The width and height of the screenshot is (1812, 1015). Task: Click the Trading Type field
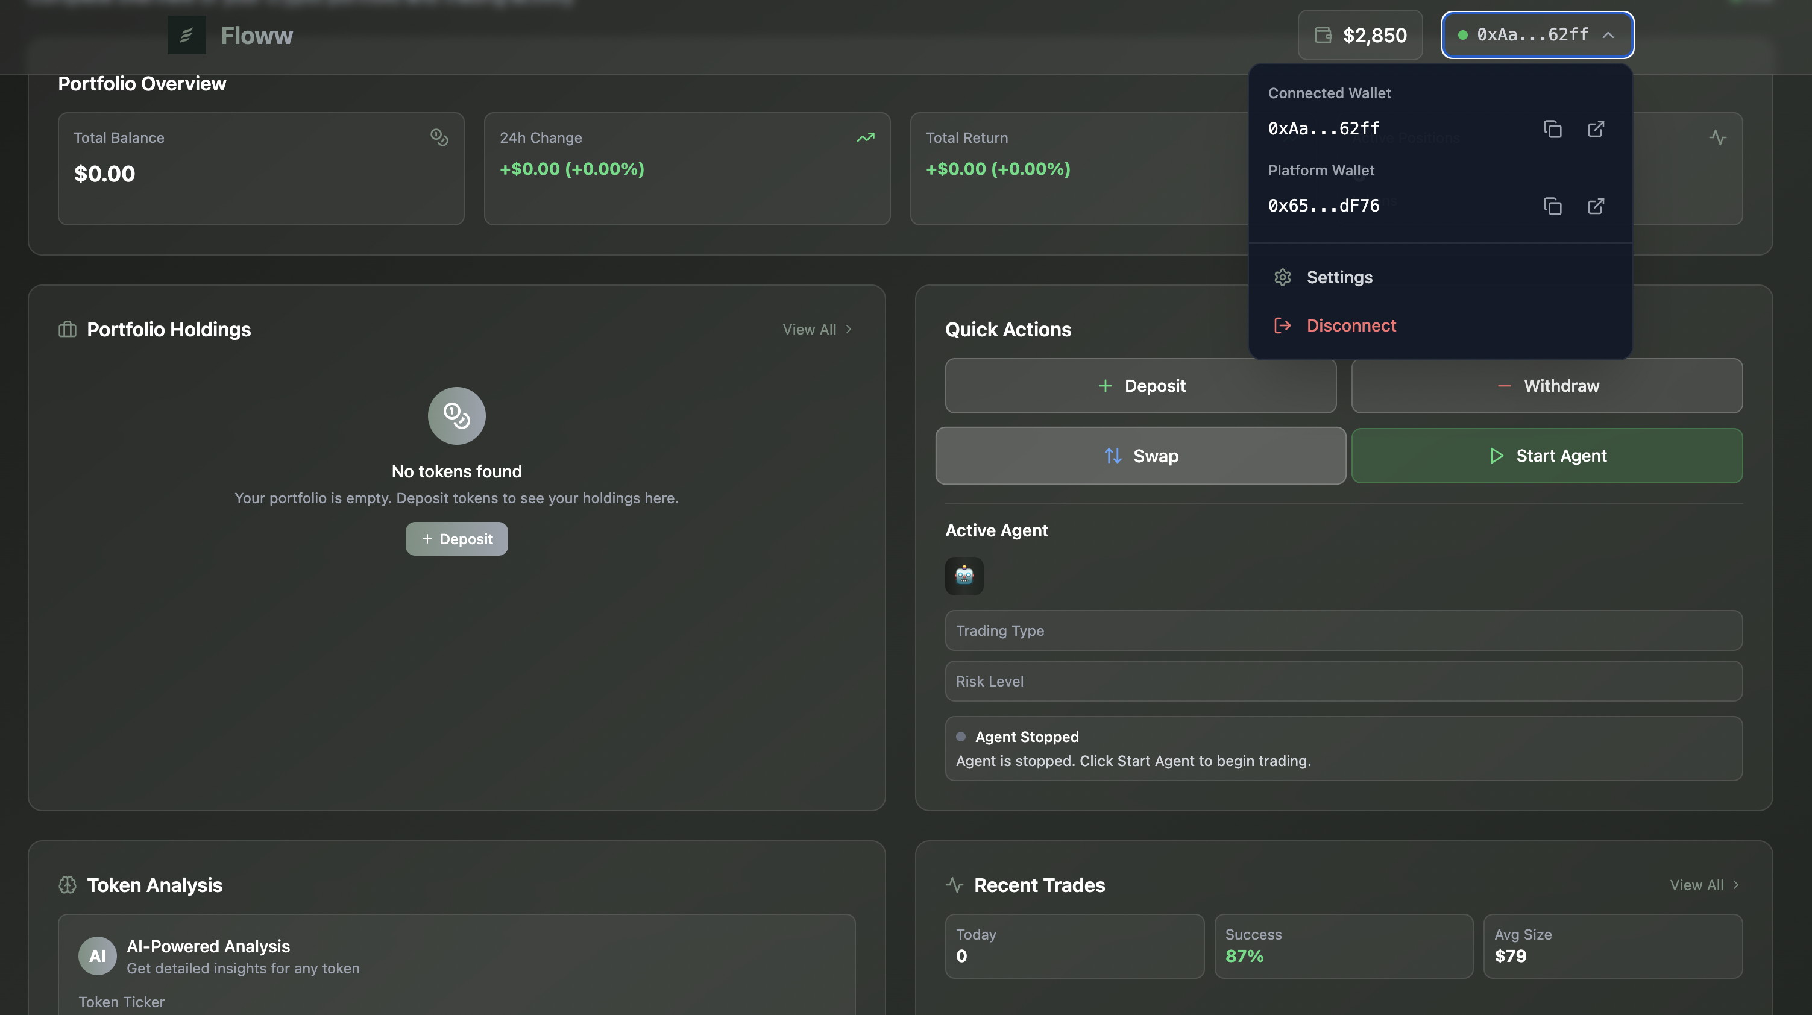pos(1344,631)
